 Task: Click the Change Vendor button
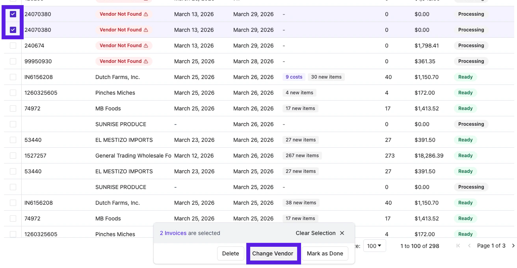coord(273,253)
